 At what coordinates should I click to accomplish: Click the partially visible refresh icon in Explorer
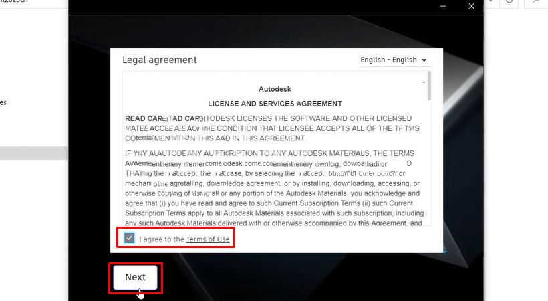point(509,2)
